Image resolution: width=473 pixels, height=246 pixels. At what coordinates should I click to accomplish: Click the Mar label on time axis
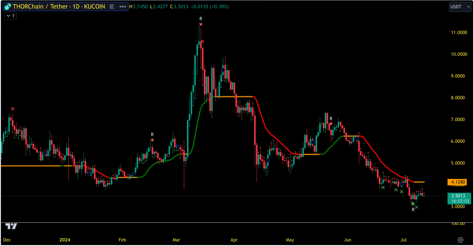176,240
